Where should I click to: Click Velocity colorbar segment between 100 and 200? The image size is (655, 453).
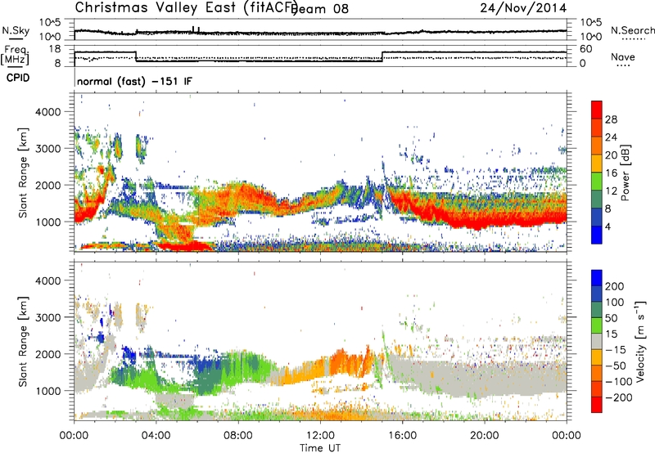point(597,294)
